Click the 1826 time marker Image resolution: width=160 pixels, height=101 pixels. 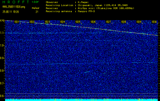pyautogui.click(x=93, y=22)
